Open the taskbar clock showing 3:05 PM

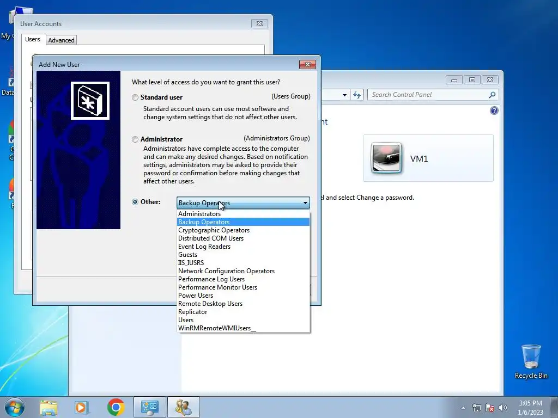(x=530, y=408)
